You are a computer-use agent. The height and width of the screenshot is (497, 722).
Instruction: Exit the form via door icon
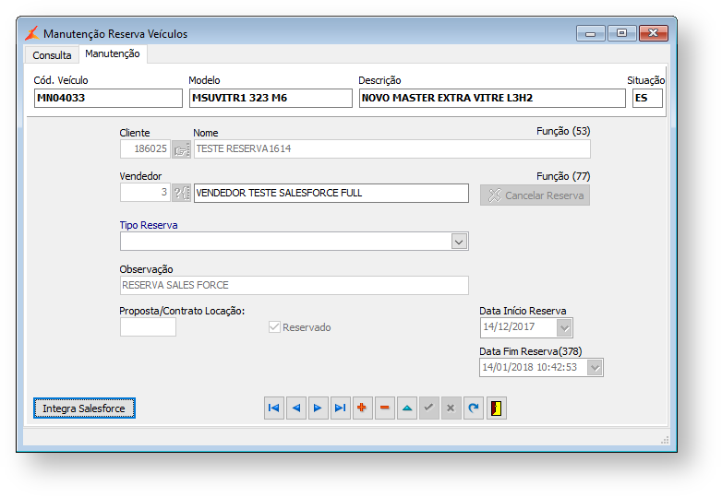click(x=496, y=408)
